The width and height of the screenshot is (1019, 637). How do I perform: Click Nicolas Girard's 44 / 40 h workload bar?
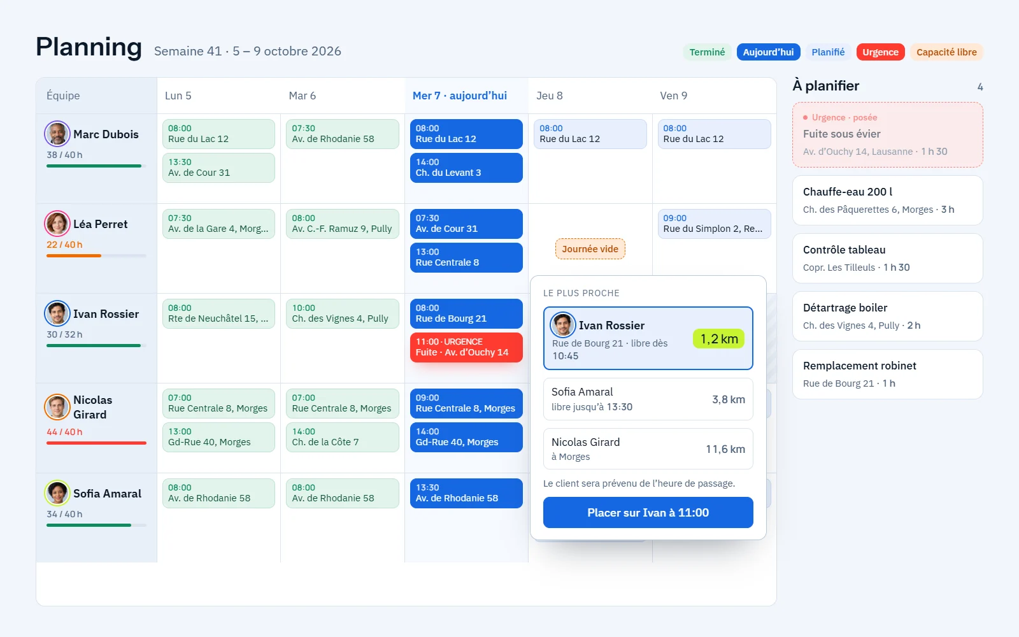point(96,443)
